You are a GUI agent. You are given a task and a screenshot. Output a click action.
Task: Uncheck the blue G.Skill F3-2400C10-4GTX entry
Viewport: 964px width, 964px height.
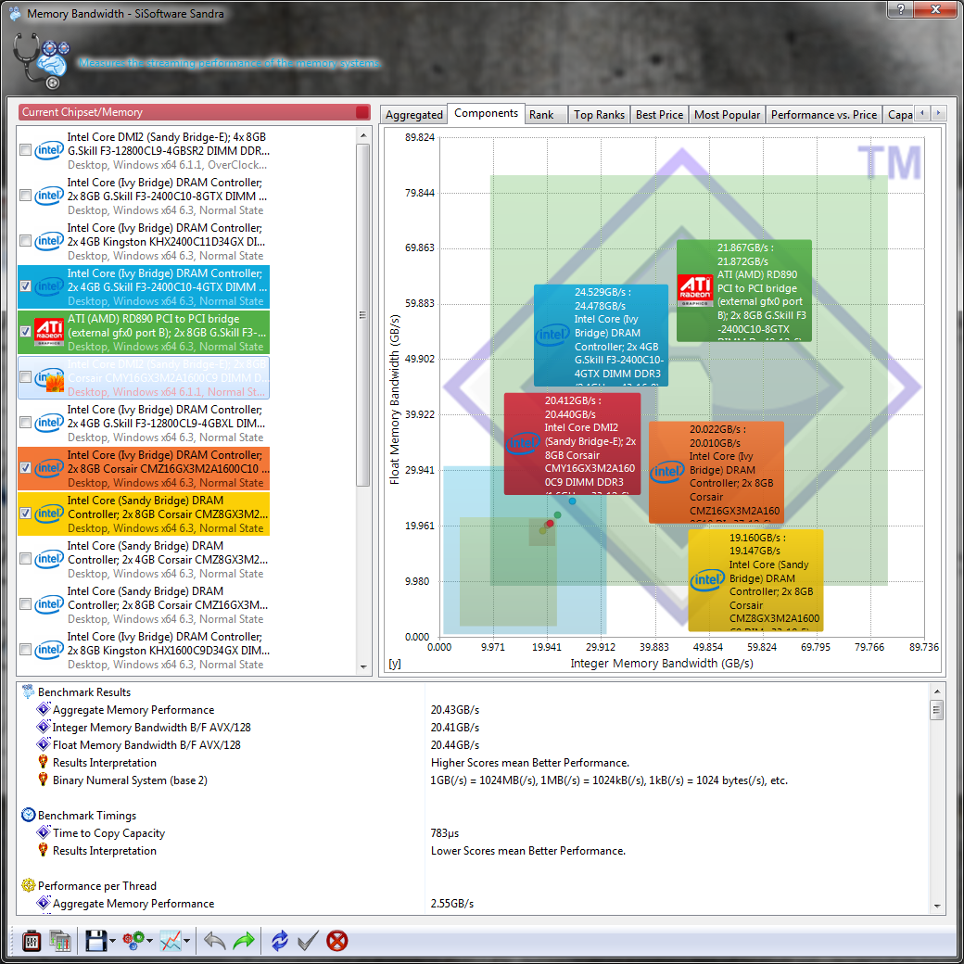point(25,285)
